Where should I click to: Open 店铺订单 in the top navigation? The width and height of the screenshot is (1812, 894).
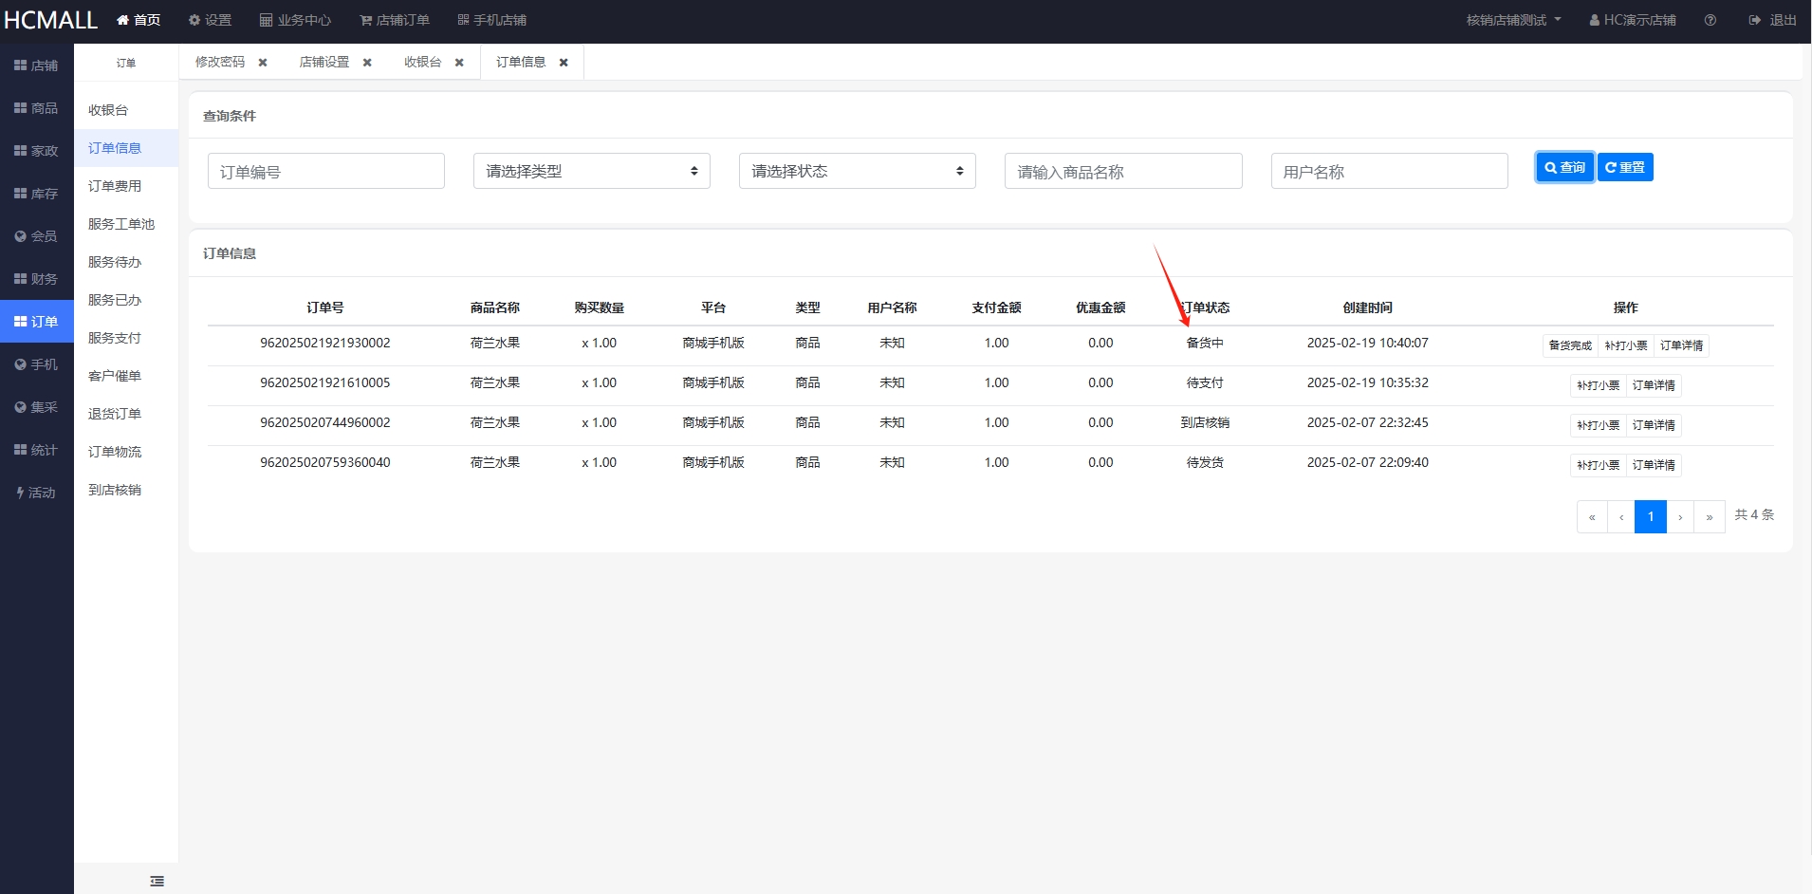click(395, 20)
